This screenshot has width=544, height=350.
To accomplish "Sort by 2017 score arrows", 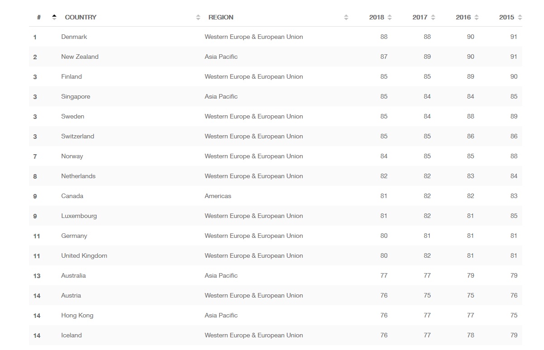I will pyautogui.click(x=433, y=17).
